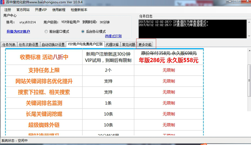Open the 常见问题 tab

129,45
